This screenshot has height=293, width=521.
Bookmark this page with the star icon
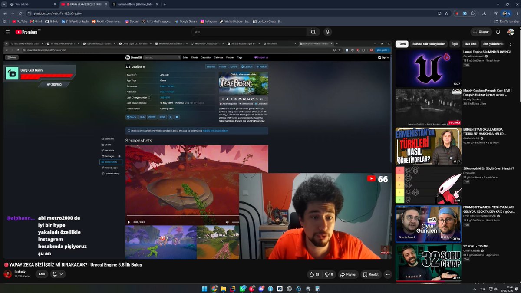446,13
